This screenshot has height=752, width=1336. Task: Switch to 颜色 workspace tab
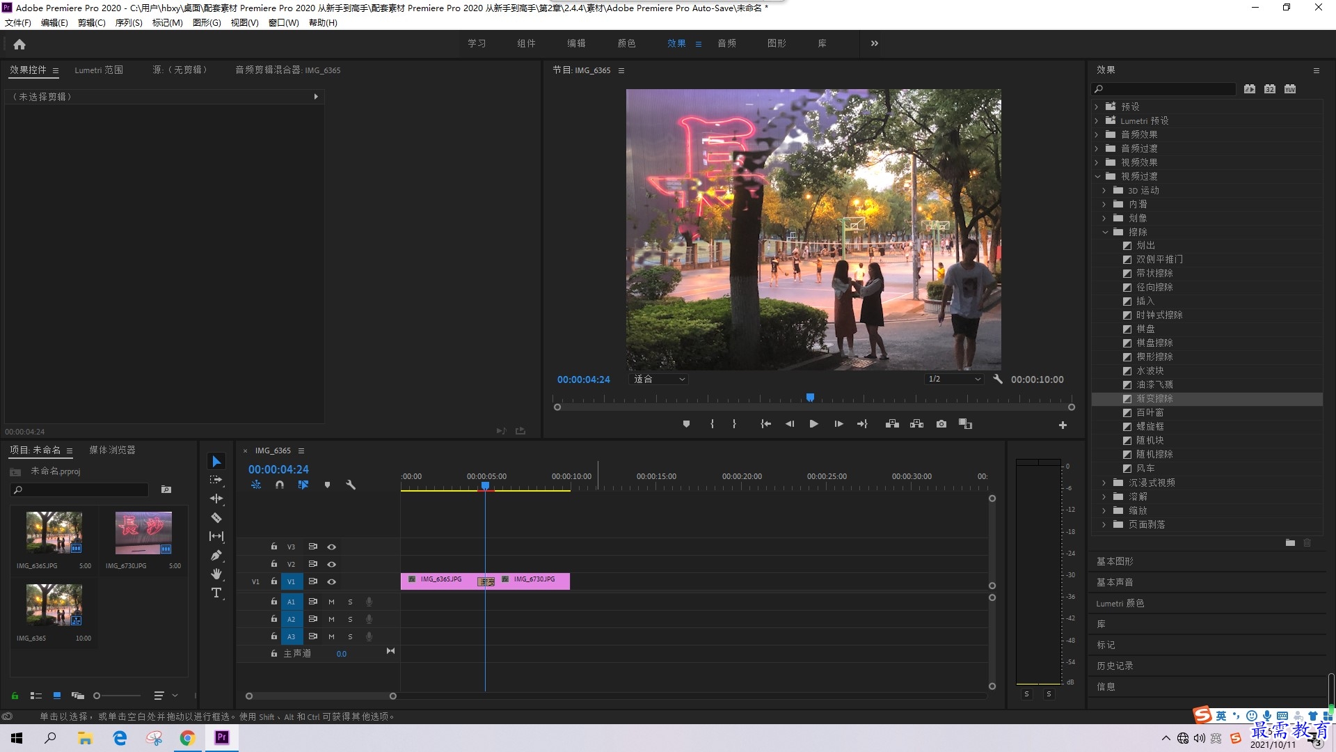626,43
